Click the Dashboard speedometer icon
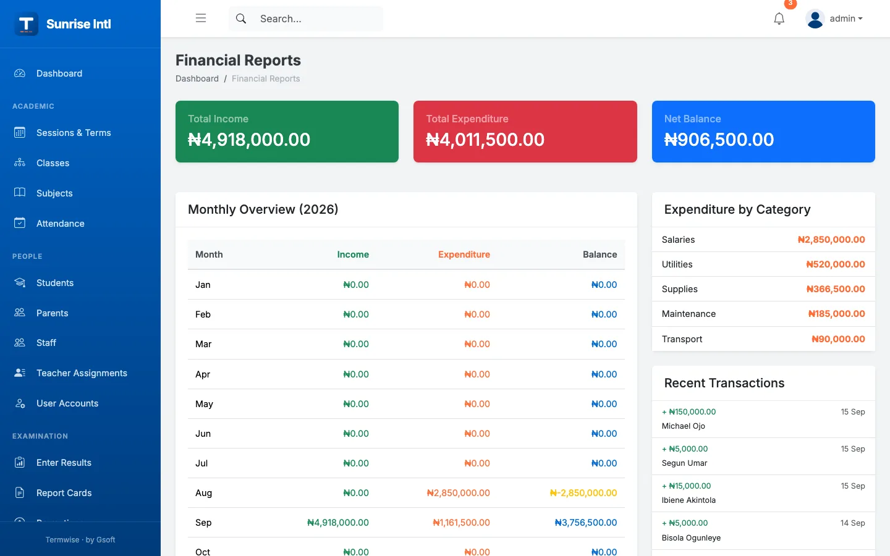The width and height of the screenshot is (890, 556). pos(20,73)
